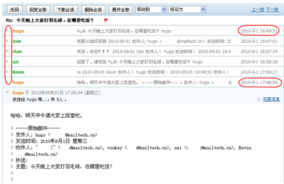Open the 标记为 mark-as dropdown
This screenshot has width=284, height=184.
pyautogui.click(x=184, y=9)
